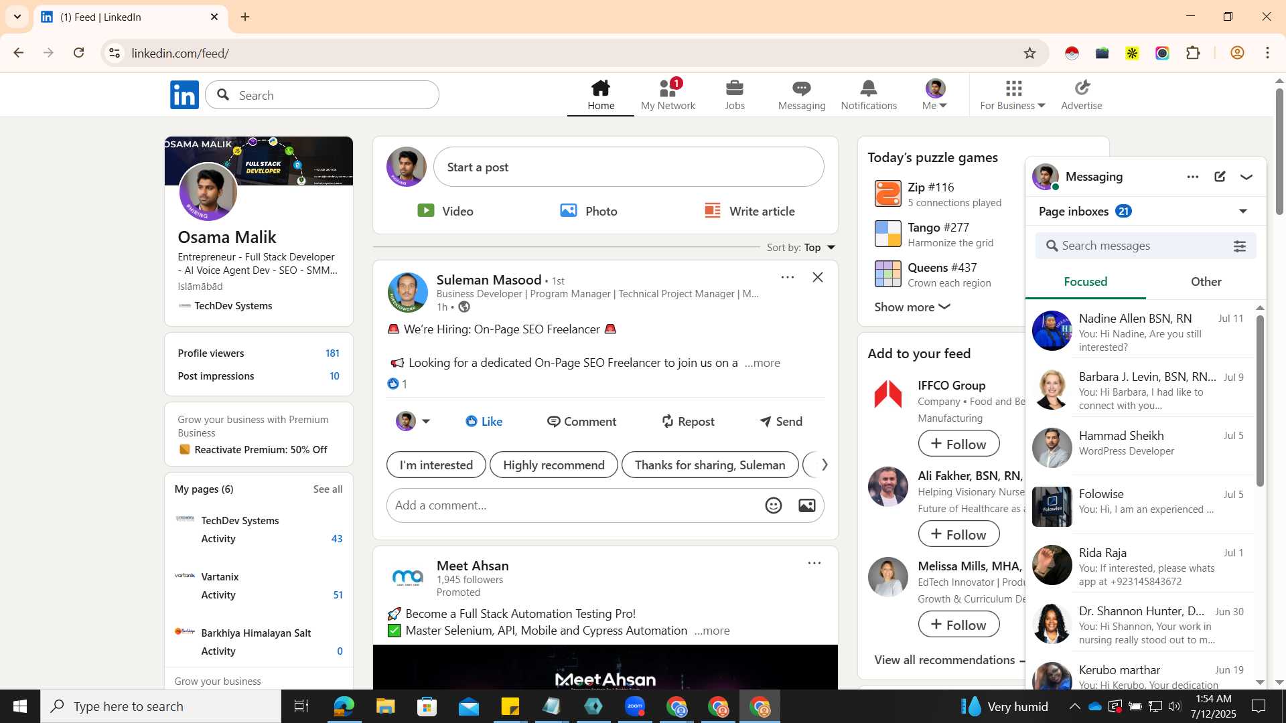
Task: Open more options on Suleman Masood's post
Action: (x=788, y=277)
